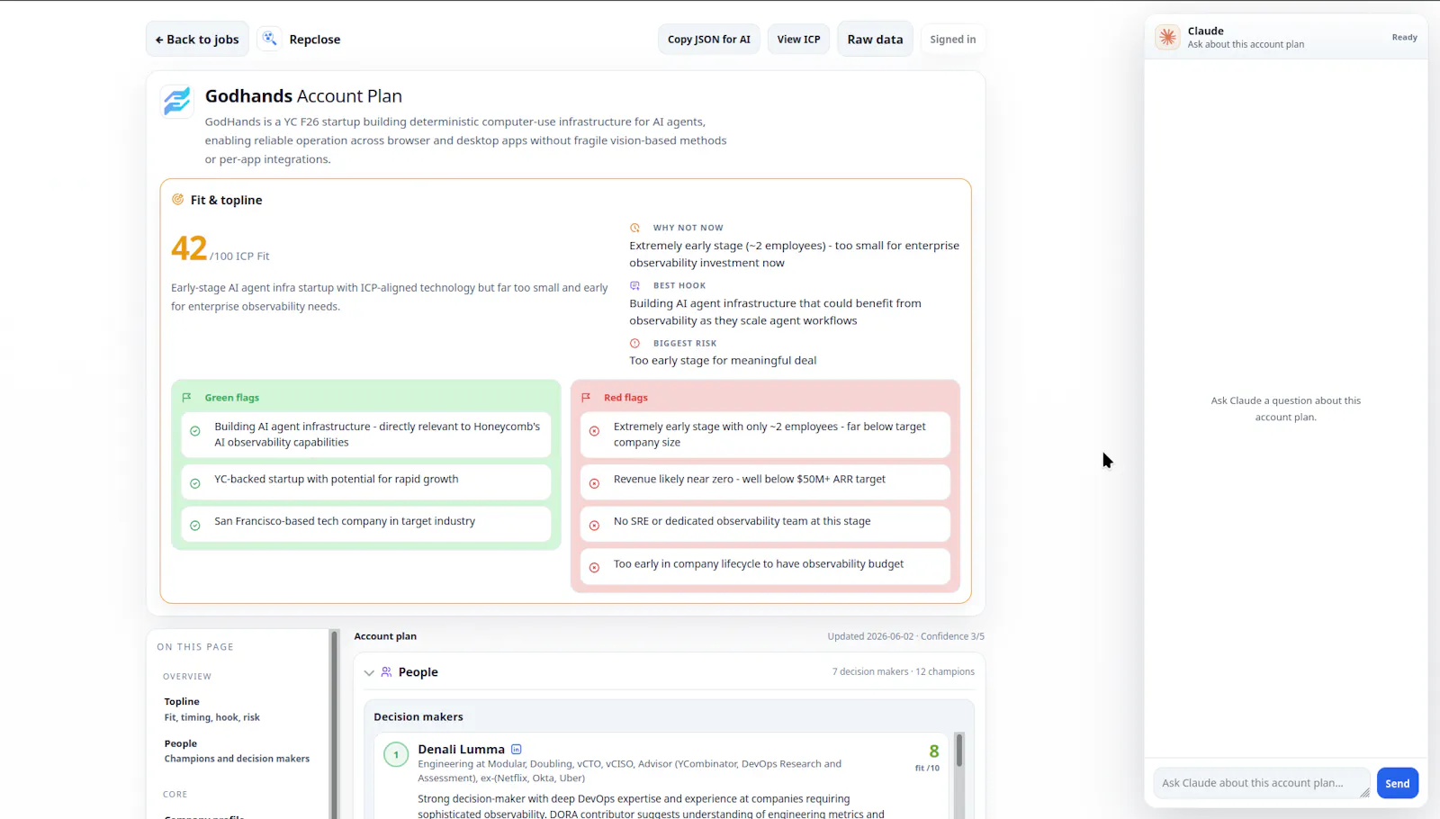Image resolution: width=1440 pixels, height=819 pixels.
Task: Click the Biggest Risk alert icon
Action: click(x=635, y=343)
